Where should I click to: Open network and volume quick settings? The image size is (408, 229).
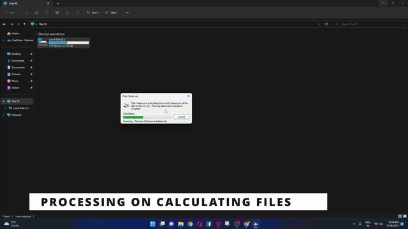point(378,224)
